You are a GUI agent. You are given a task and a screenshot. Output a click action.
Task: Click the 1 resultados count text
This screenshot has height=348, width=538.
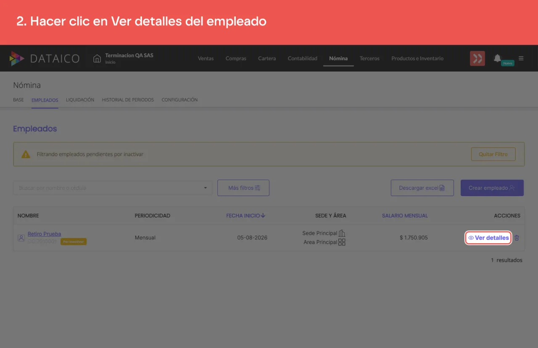506,260
